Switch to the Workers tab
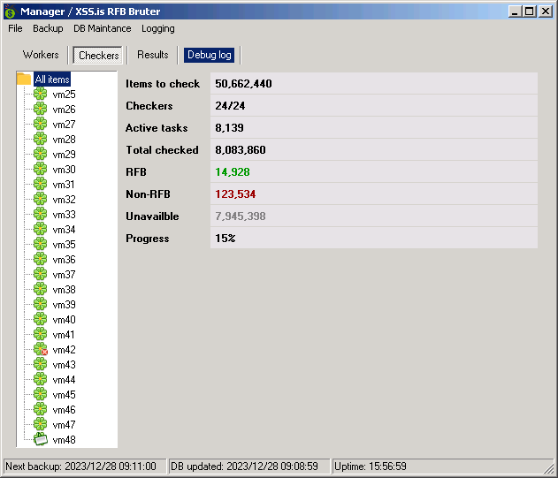The width and height of the screenshot is (558, 478). tap(41, 55)
